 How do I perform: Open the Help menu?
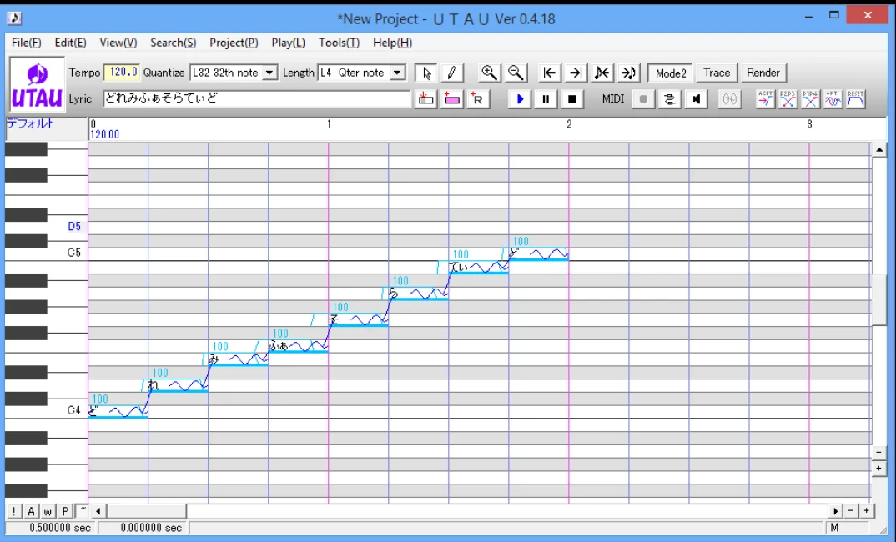tap(393, 43)
